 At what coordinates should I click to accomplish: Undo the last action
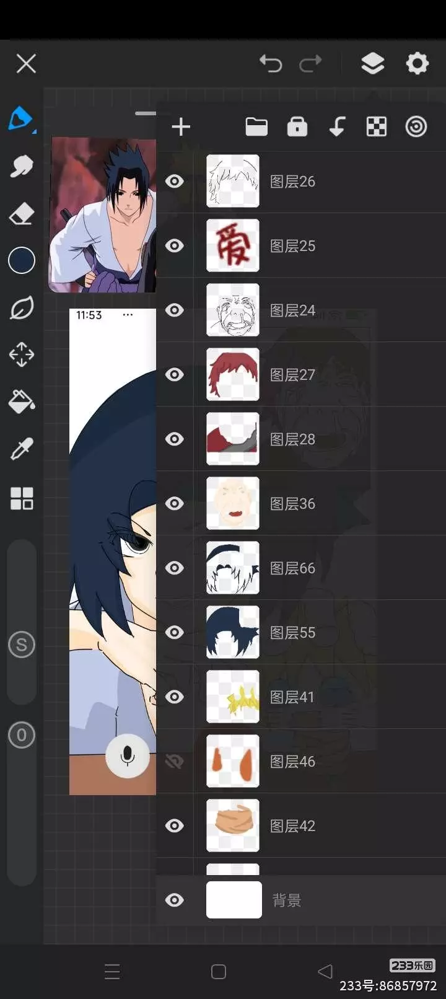coord(271,63)
